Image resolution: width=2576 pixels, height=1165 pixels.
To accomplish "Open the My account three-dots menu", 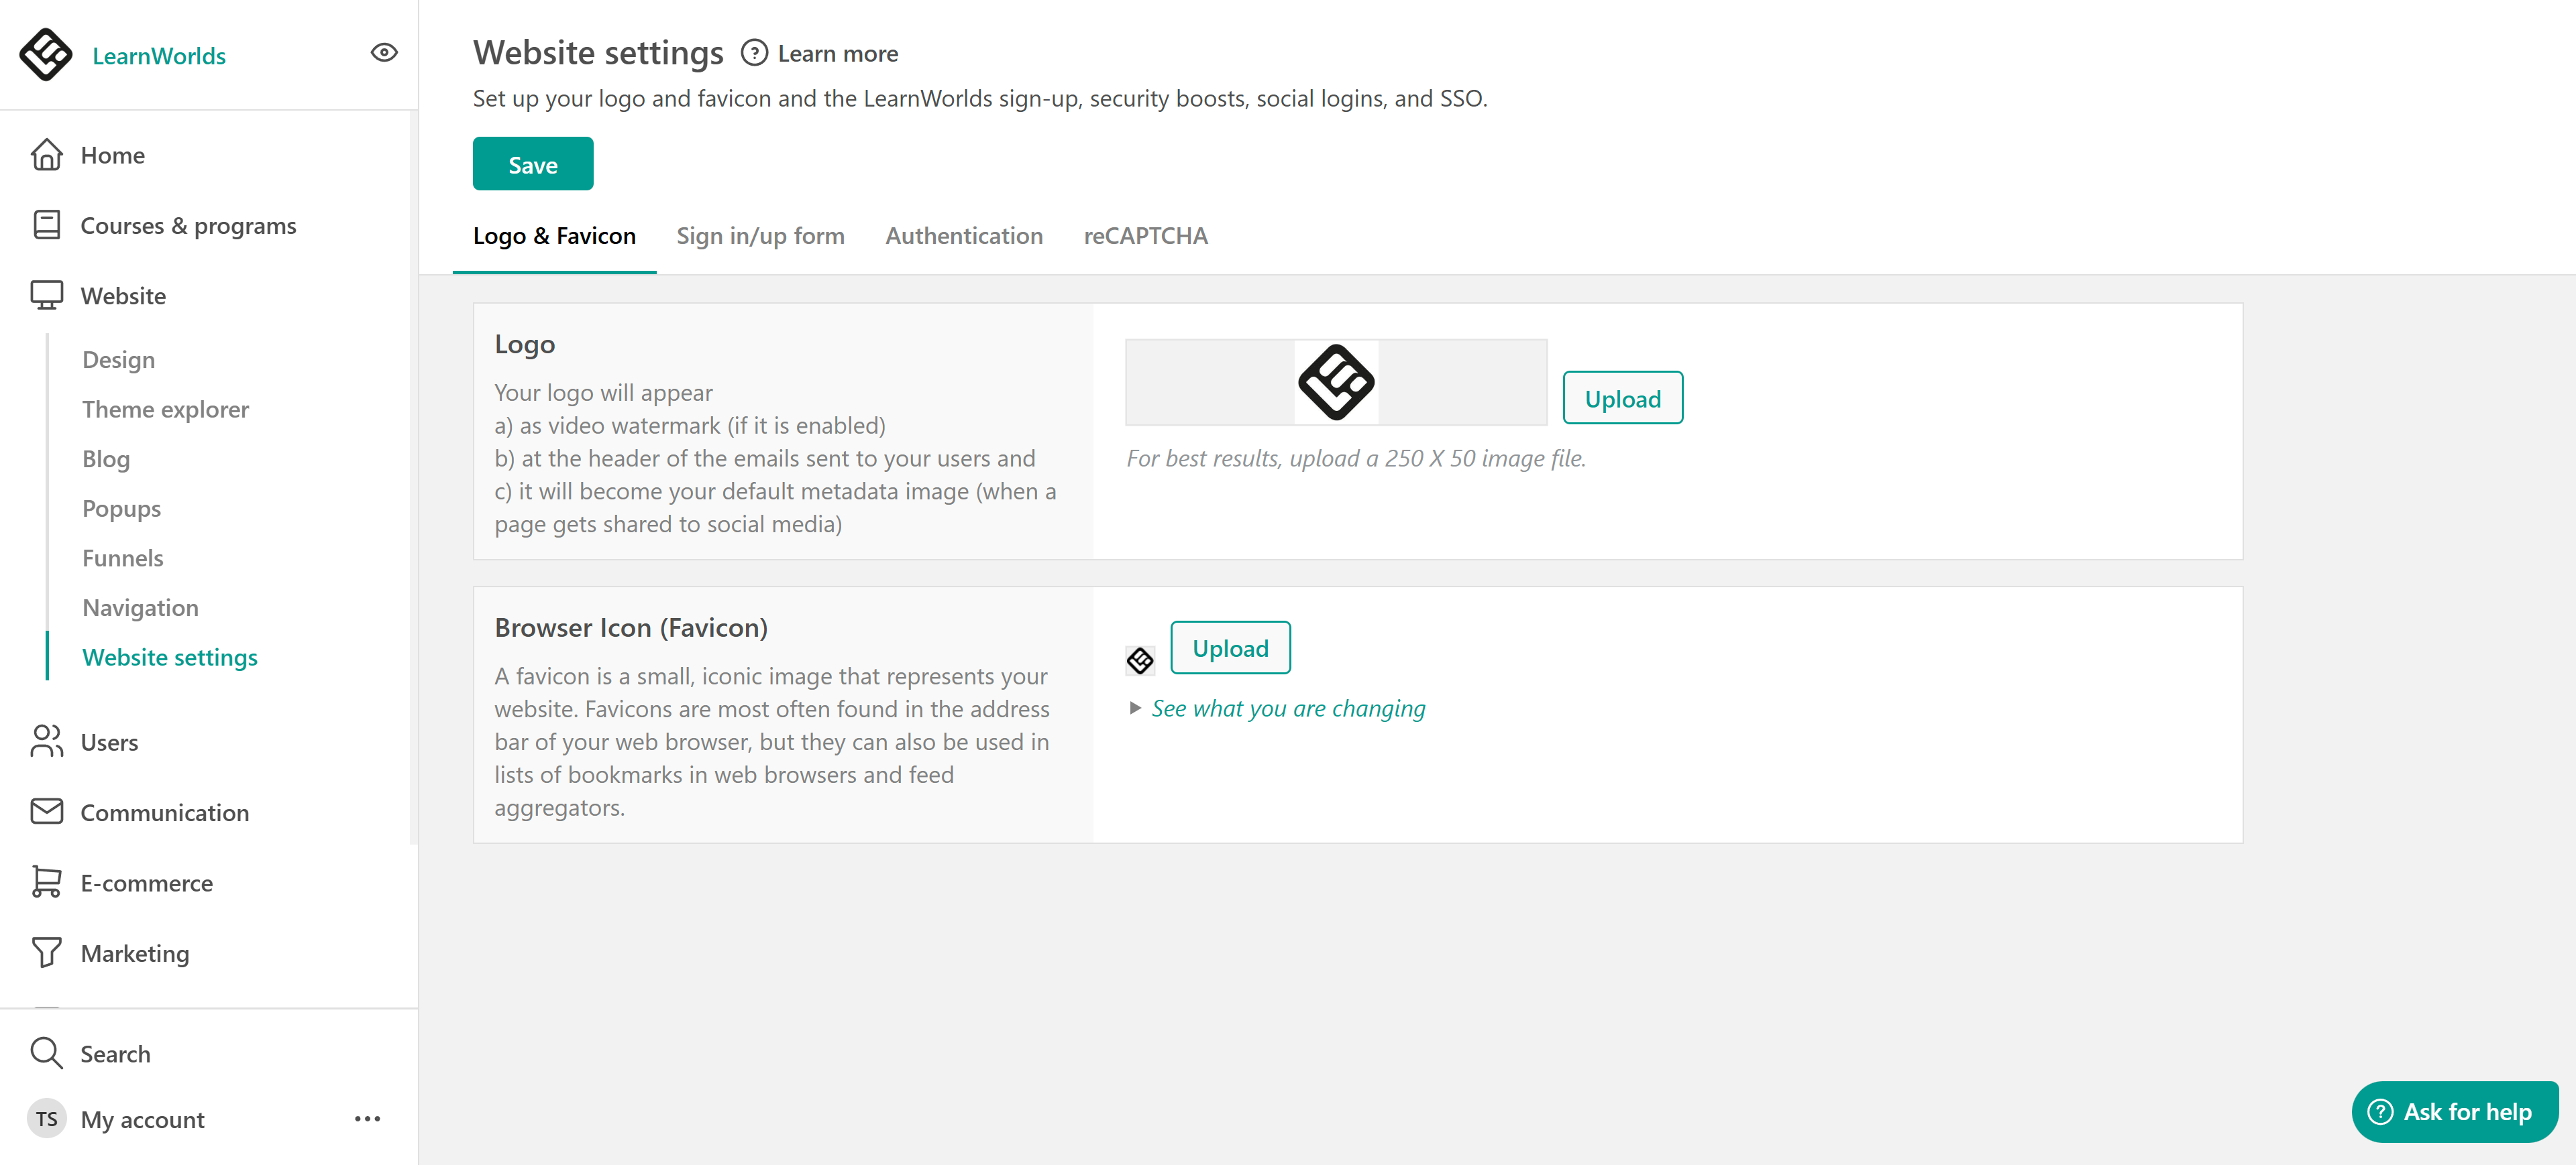I will [x=367, y=1119].
